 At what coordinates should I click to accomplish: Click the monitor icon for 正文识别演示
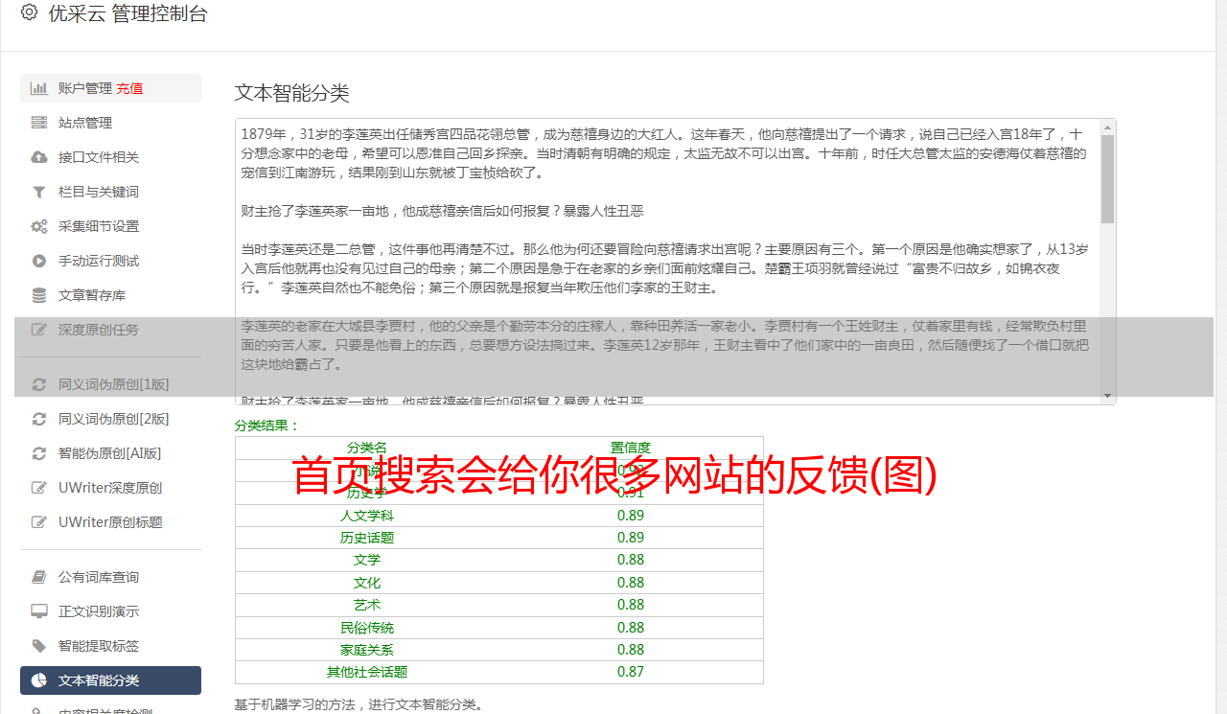pyautogui.click(x=39, y=611)
